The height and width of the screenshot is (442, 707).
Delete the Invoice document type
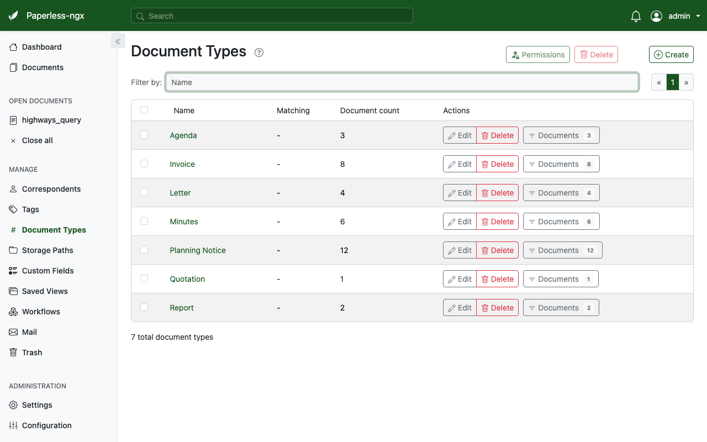[497, 164]
